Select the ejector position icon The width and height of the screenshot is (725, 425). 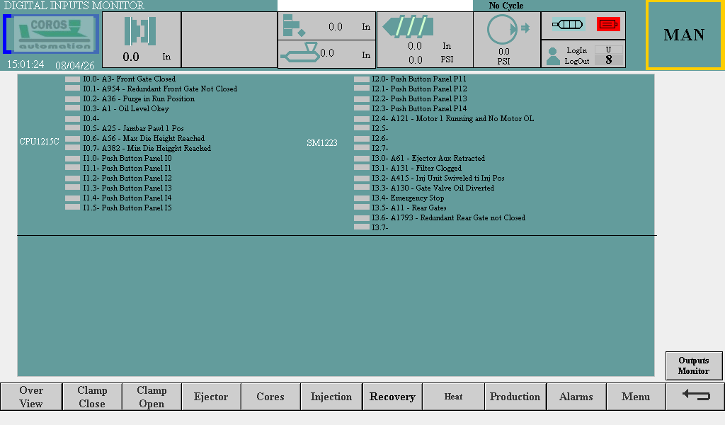293,26
